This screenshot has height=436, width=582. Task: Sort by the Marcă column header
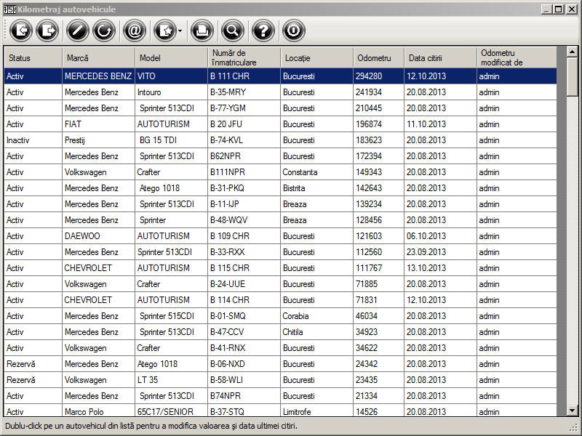[98, 58]
